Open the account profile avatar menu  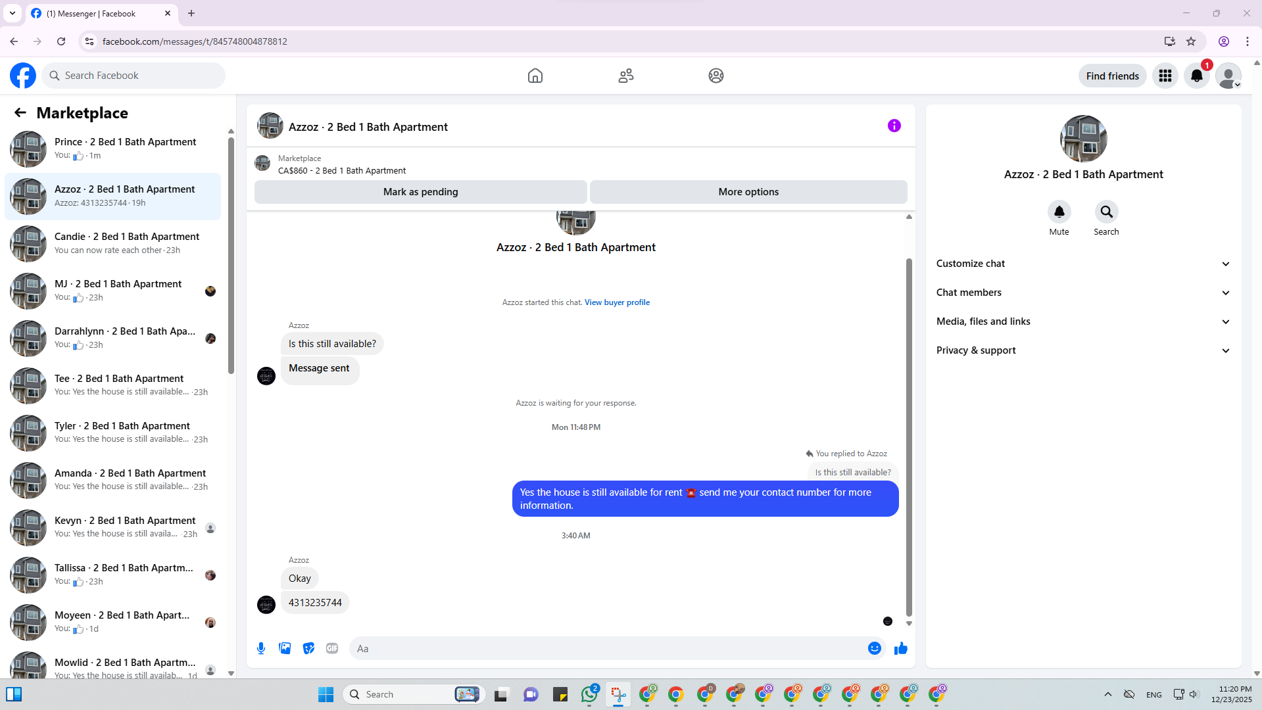point(1228,76)
